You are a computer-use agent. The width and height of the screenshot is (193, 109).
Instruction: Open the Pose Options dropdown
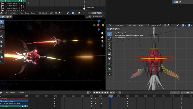pos(98,17)
